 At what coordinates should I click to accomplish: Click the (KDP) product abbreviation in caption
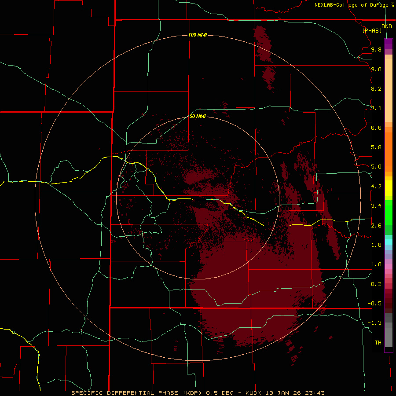[x=192, y=393]
